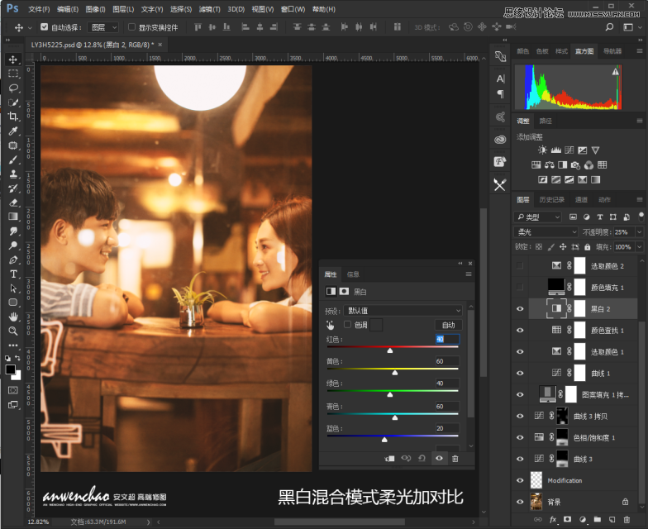
Task: Open the 预设 preset dropdown
Action: click(x=403, y=311)
